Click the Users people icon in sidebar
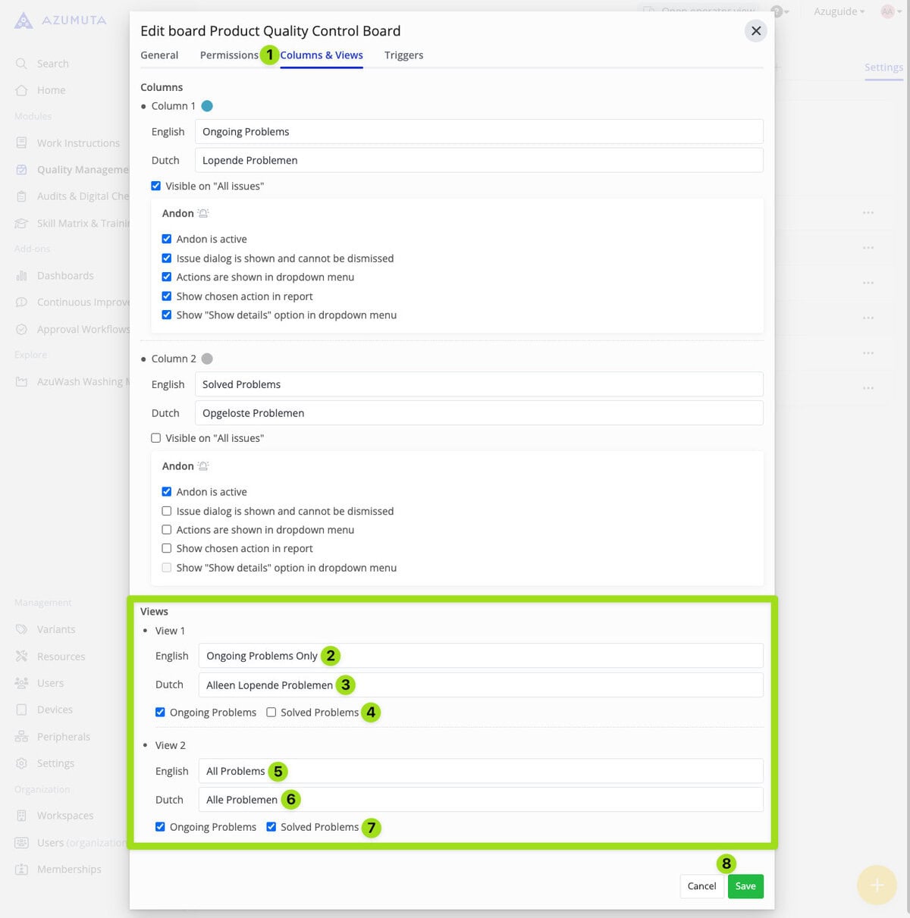Image resolution: width=910 pixels, height=918 pixels. [21, 683]
